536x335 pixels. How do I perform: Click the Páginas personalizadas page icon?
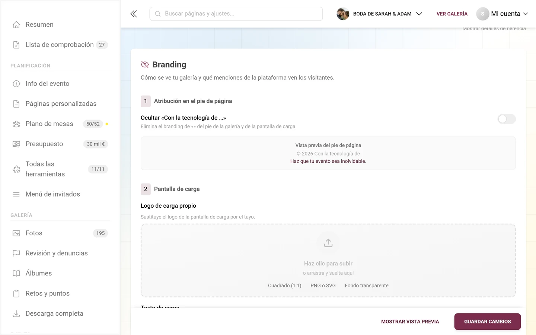click(x=16, y=104)
